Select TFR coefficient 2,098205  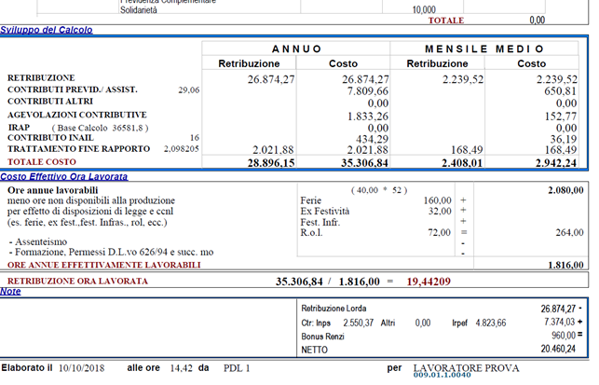tap(182, 149)
